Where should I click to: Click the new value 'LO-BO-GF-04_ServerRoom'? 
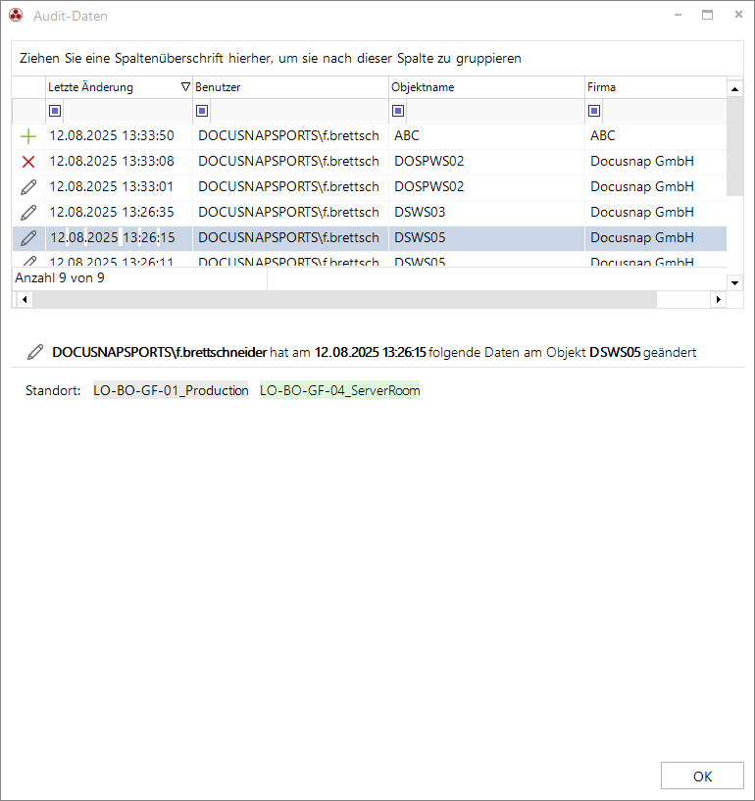tap(339, 390)
